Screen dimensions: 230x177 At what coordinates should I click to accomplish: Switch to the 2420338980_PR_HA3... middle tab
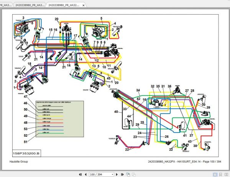pyautogui.click(x=30, y=5)
